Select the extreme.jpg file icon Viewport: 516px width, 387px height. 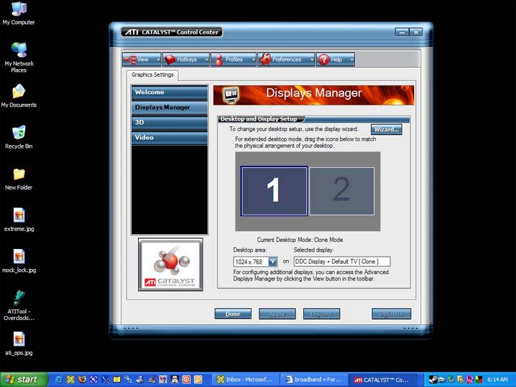pos(19,220)
